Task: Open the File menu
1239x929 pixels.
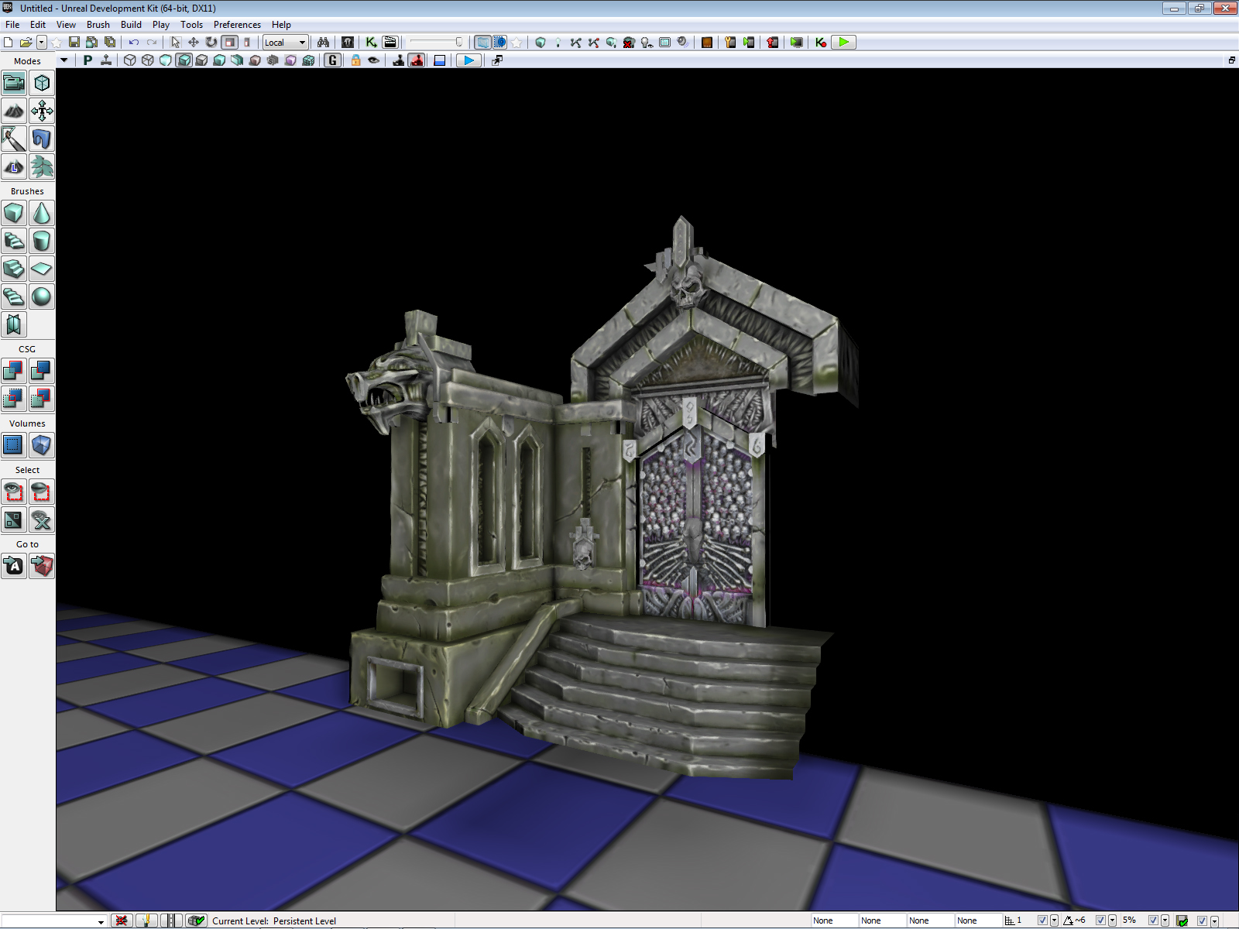Action: [x=12, y=25]
